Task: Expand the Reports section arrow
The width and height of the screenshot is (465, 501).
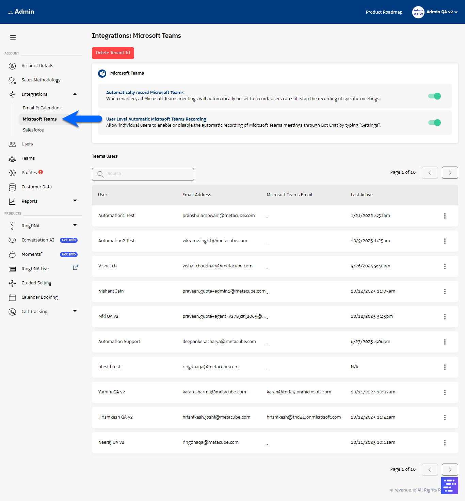Action: click(x=75, y=201)
